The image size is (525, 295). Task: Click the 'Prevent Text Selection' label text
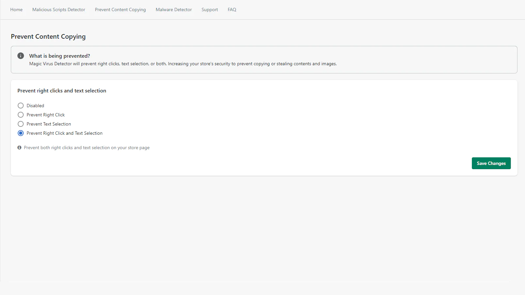click(49, 124)
